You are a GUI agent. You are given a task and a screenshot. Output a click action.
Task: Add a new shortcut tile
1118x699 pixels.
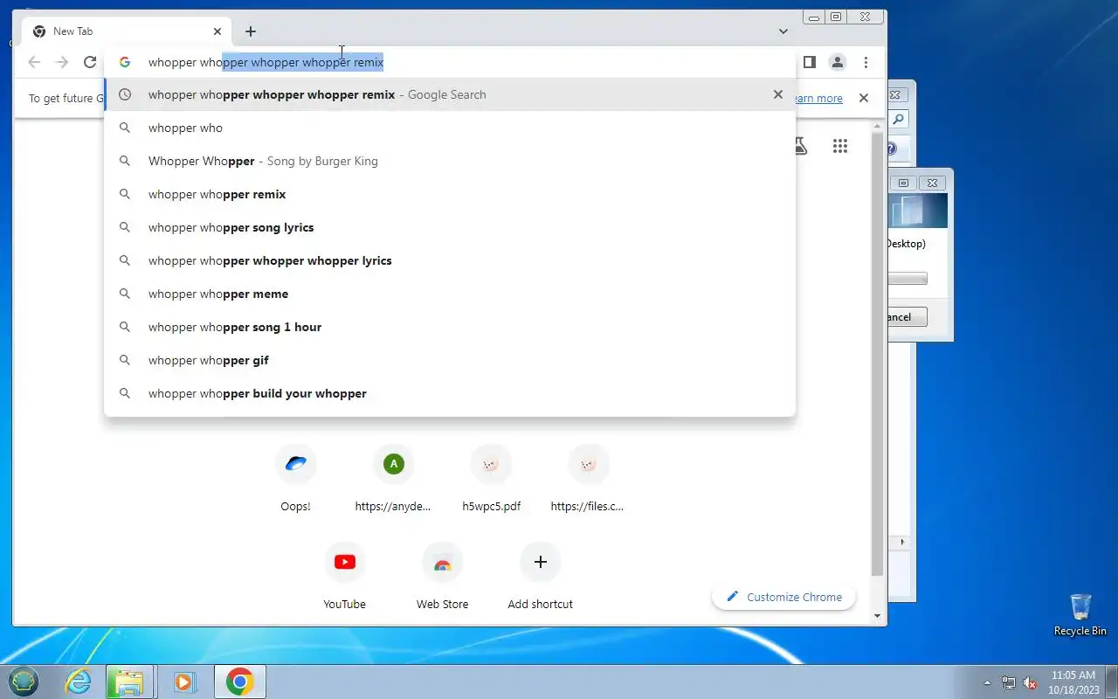coord(541,576)
